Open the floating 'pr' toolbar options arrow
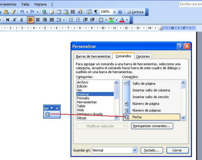Viewport: 202px width, 160px height. coord(52,108)
